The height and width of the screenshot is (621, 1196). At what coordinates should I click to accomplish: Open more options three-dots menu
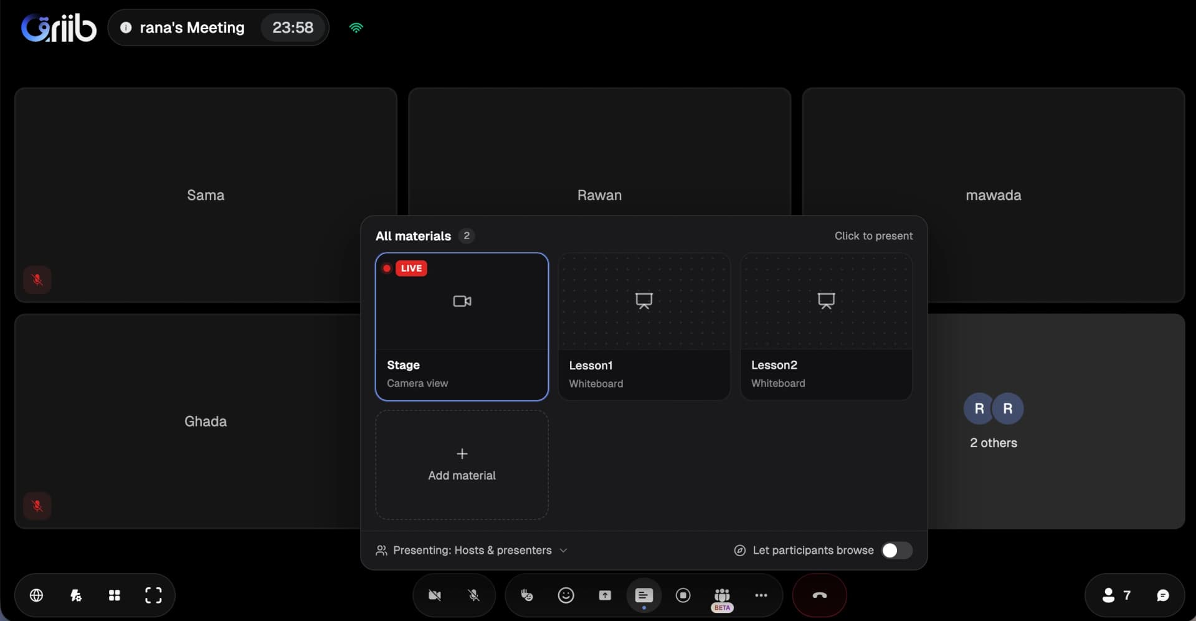pyautogui.click(x=761, y=595)
